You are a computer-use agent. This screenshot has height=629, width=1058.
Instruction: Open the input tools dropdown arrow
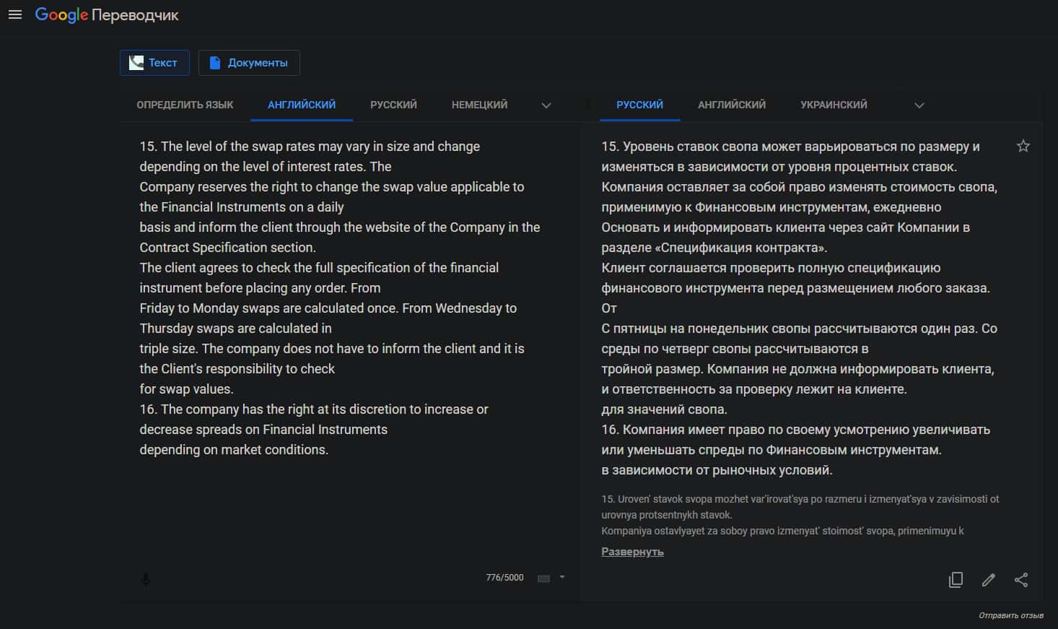pyautogui.click(x=562, y=578)
